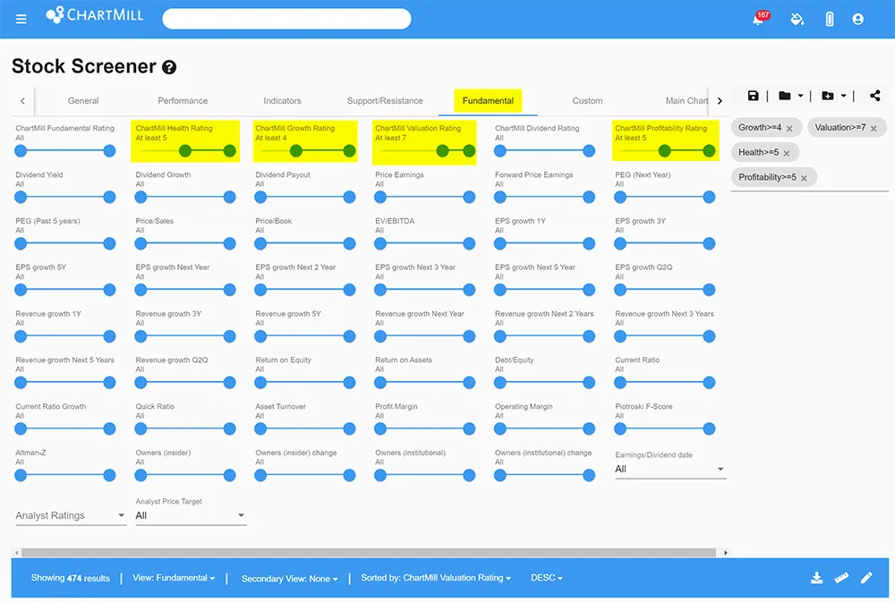Viewport: 895px width, 602px height.
Task: Click the ChartMill Valuation Rating left slider handle
Action: [x=442, y=150]
